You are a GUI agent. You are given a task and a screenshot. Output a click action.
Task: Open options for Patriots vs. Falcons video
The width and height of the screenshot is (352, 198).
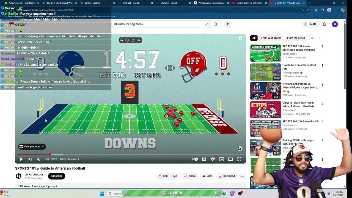322,84
